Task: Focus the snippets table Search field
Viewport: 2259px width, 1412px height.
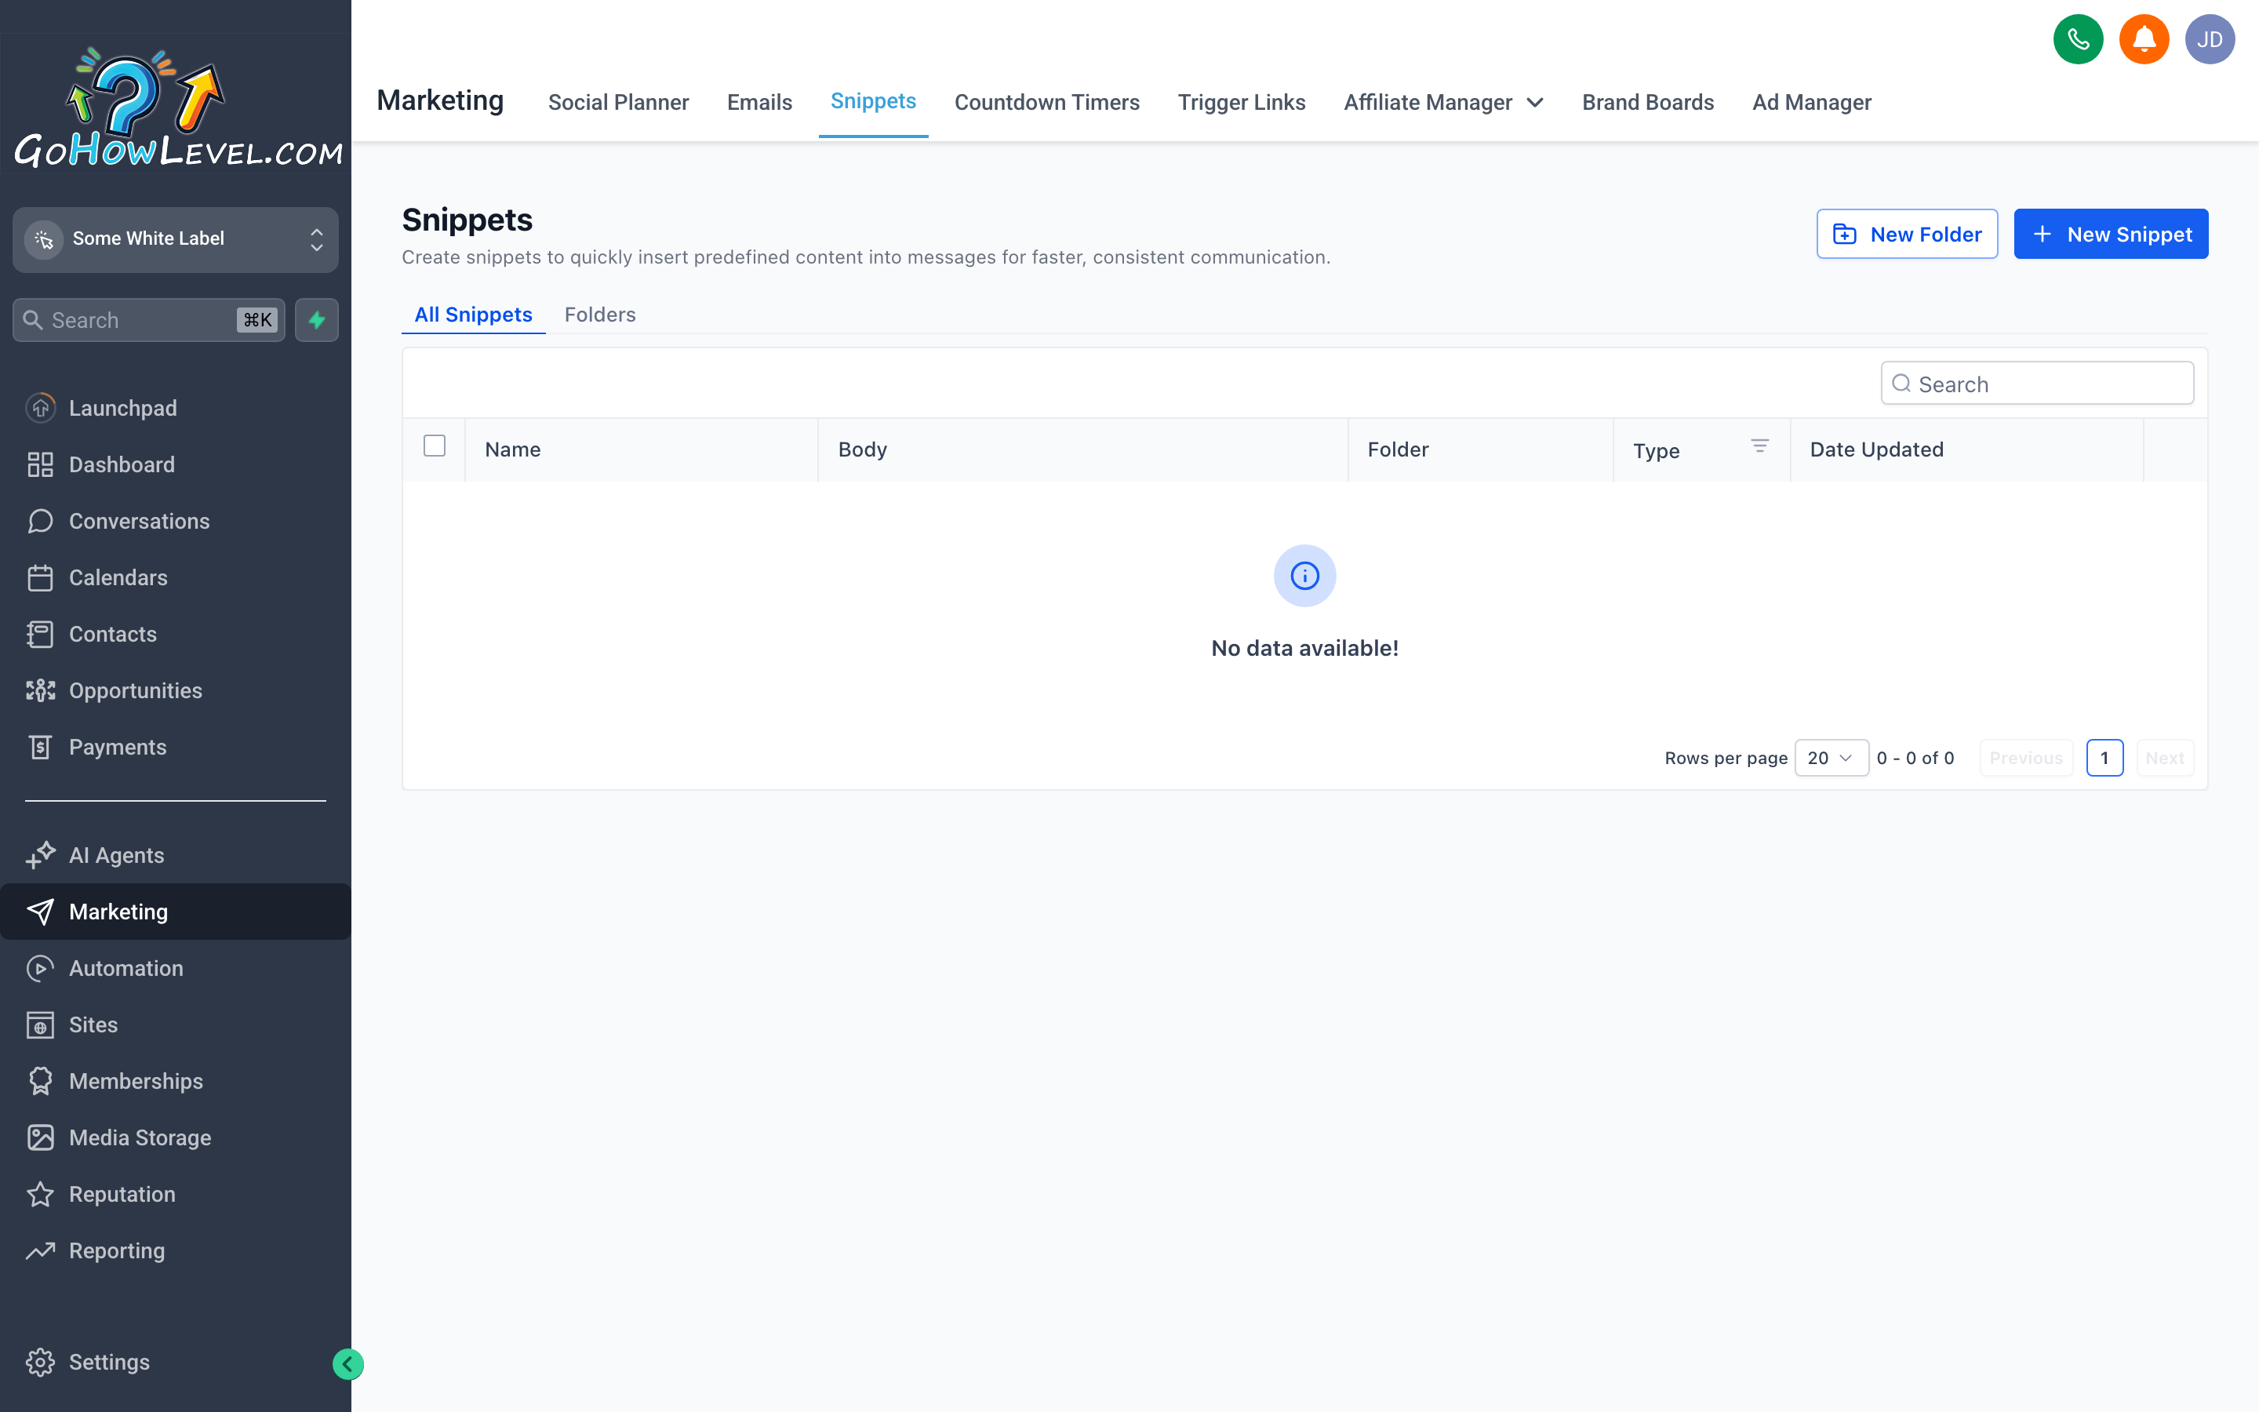Action: coord(2037,384)
